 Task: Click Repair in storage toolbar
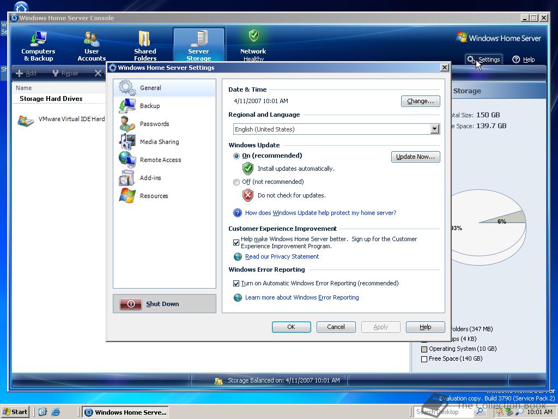click(65, 74)
